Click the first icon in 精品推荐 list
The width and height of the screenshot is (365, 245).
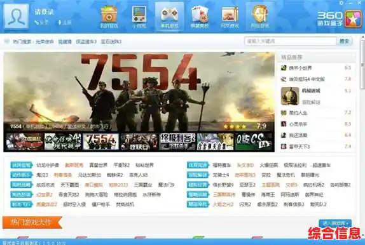coord(284,68)
